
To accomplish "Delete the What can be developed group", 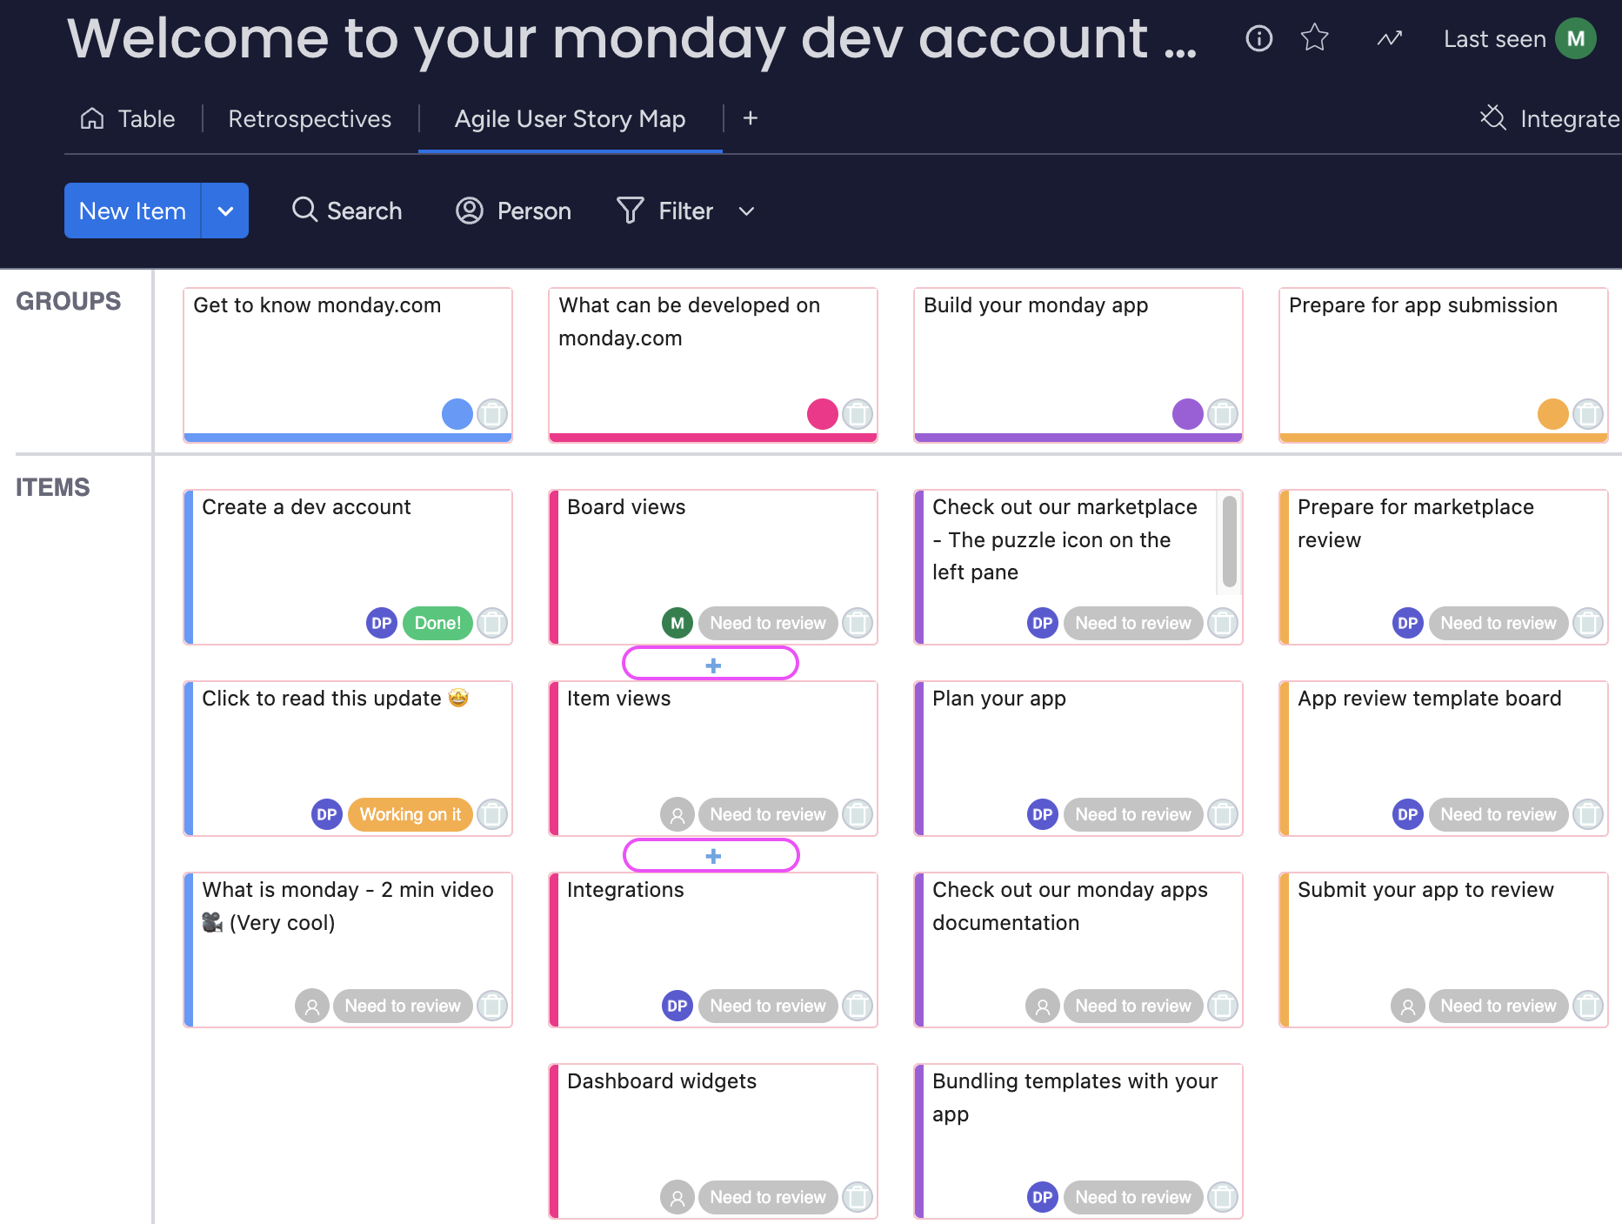I will (x=858, y=414).
